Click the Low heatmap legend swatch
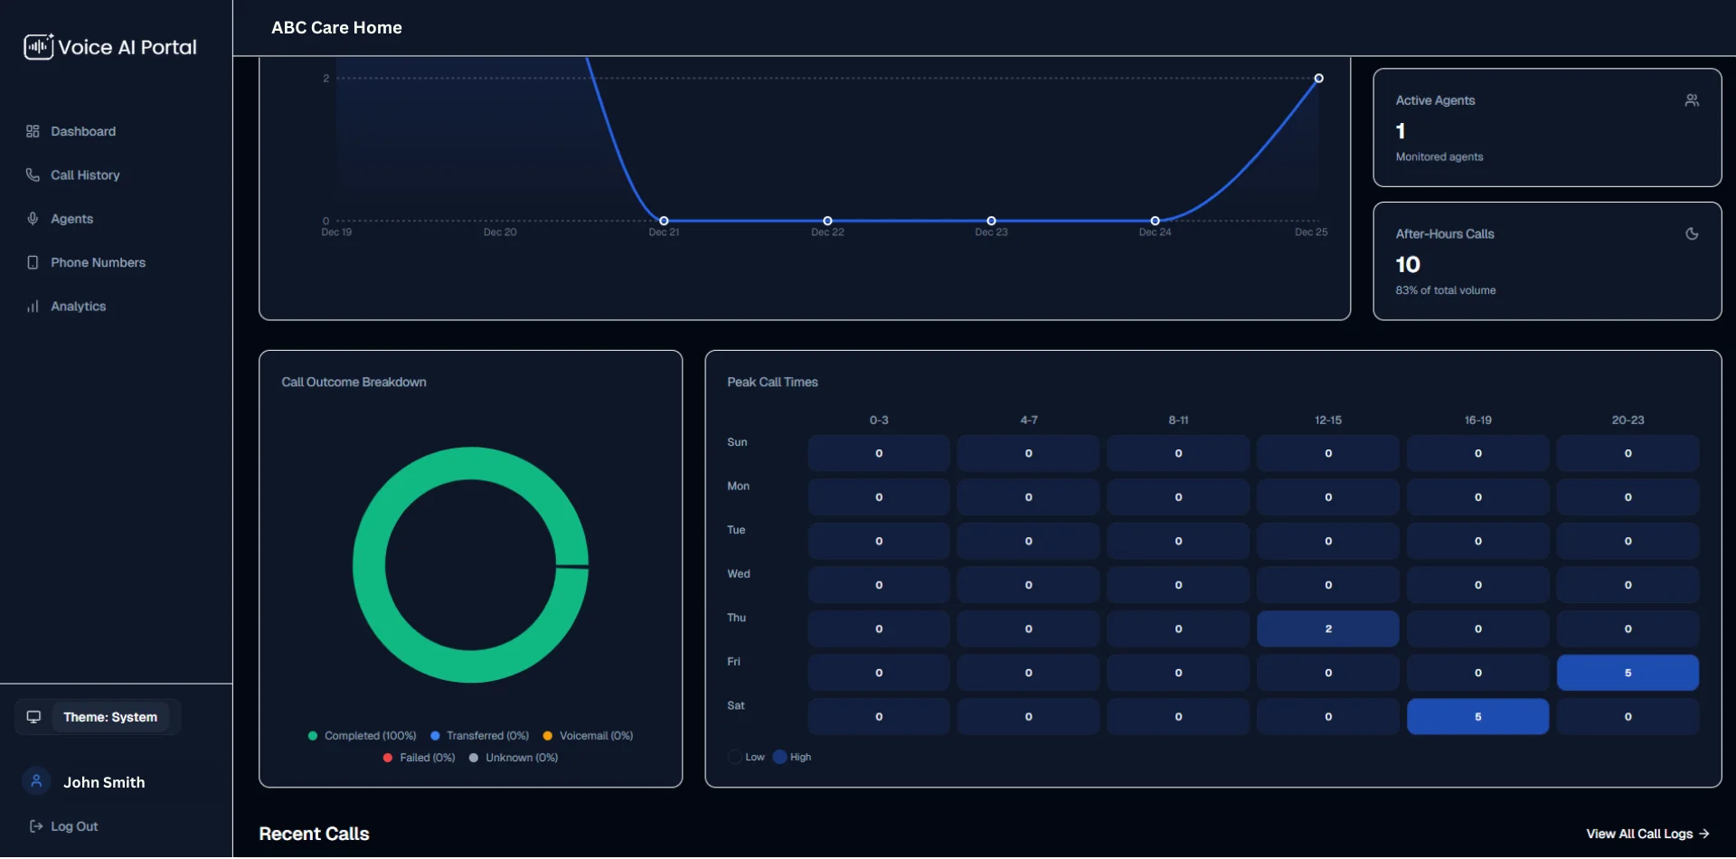The height and width of the screenshot is (859, 1736). tap(735, 757)
